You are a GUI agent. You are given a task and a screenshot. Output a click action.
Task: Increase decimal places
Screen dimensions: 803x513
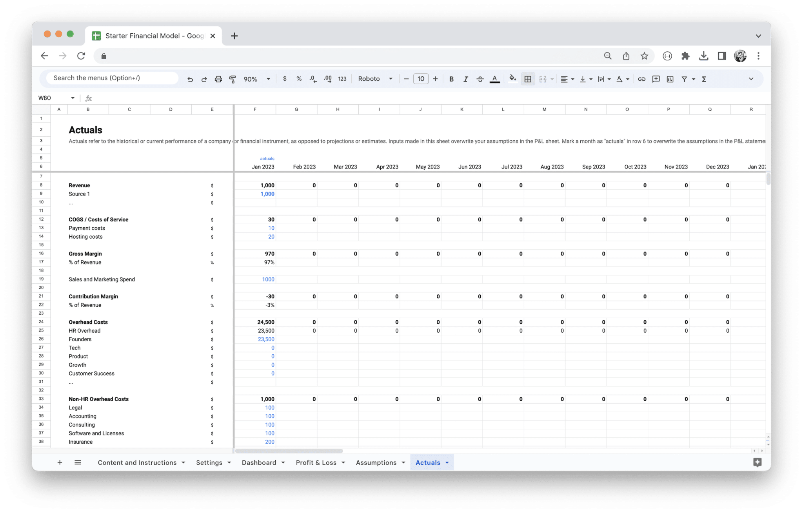coord(328,79)
